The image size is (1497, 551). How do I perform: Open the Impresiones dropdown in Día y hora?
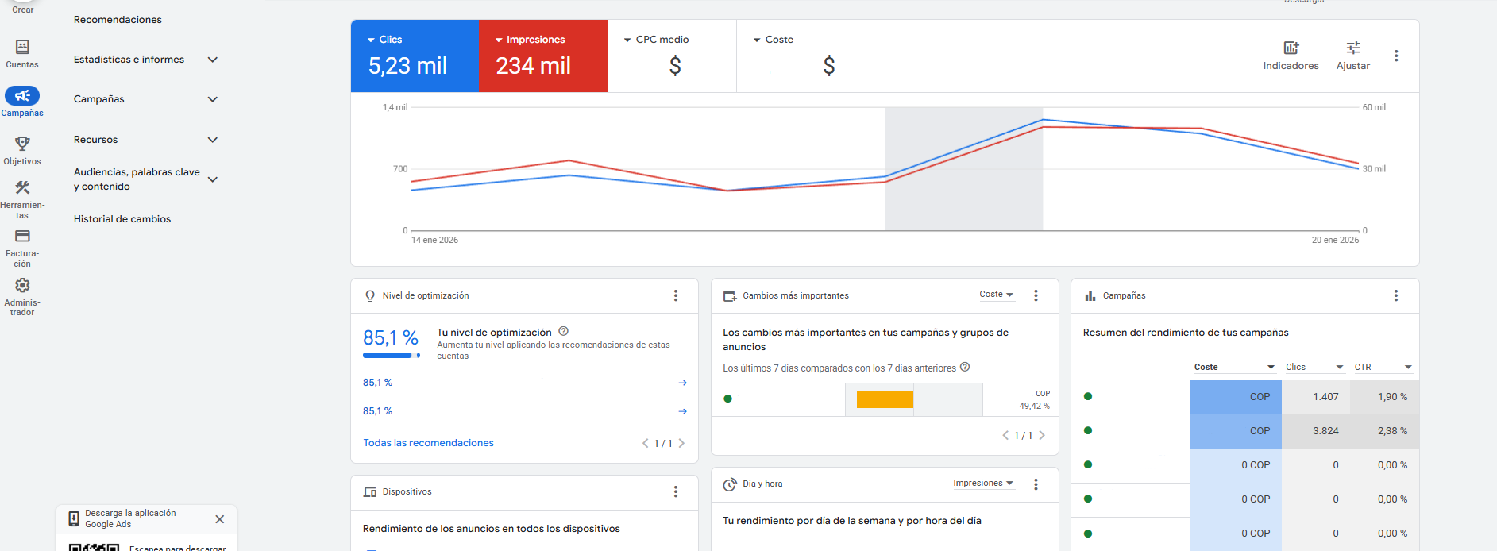pyautogui.click(x=983, y=484)
